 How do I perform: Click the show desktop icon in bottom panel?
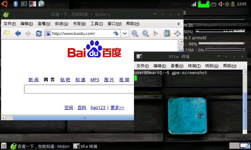pos(4,146)
